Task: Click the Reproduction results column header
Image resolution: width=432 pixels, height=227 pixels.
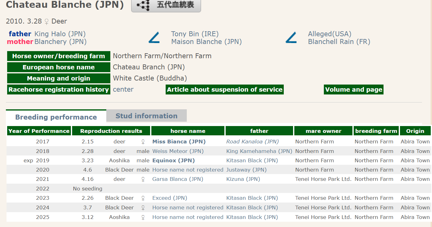Action: [111, 131]
